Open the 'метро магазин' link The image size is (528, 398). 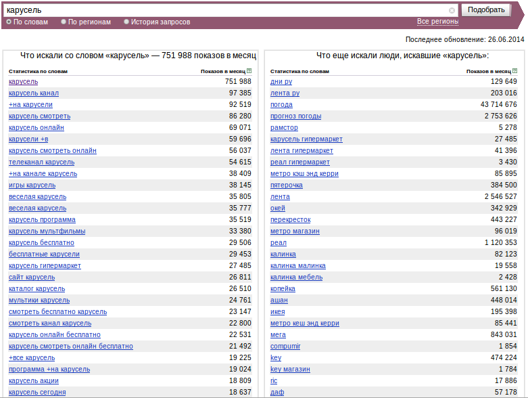click(x=295, y=231)
